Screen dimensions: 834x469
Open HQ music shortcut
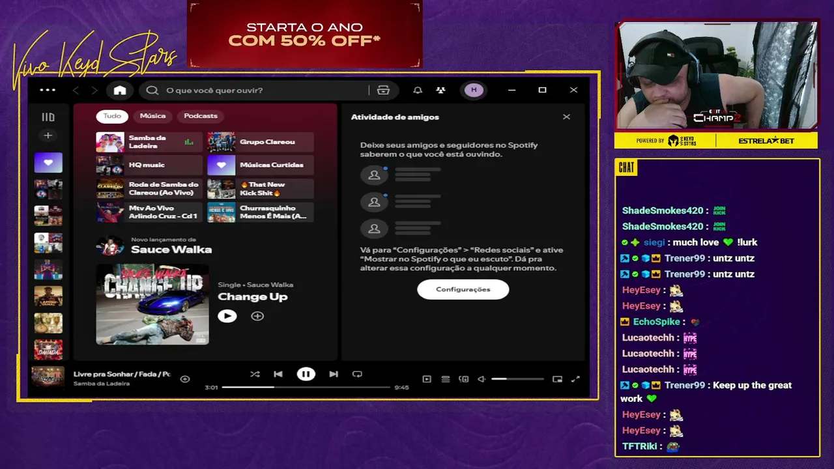pos(149,165)
